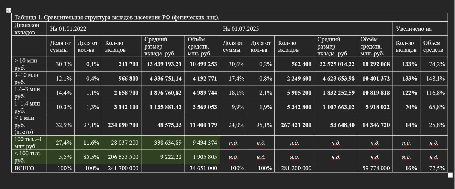The image size is (455, 189).
Task: Select the cell containing 18 292 068
Action: tap(376, 64)
